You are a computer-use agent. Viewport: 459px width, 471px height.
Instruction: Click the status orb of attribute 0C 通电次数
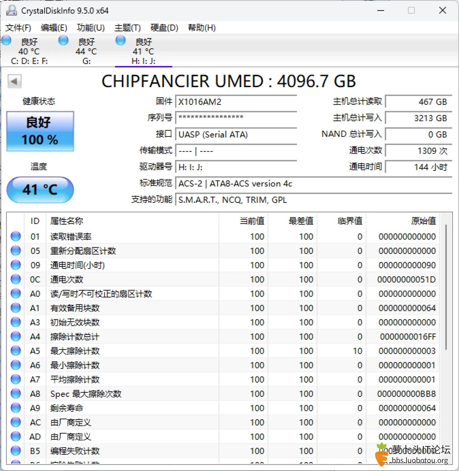click(16, 280)
